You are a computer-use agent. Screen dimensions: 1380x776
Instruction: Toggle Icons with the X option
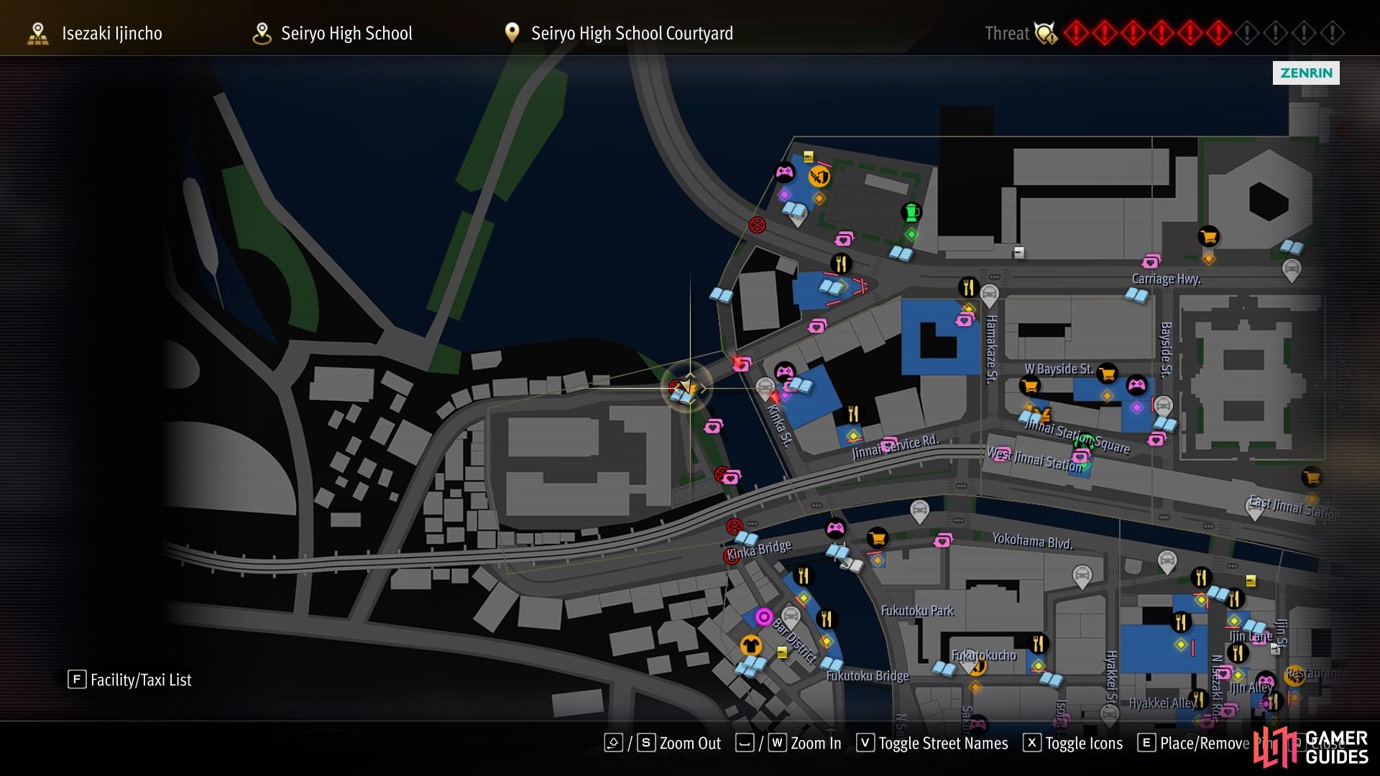click(1073, 743)
